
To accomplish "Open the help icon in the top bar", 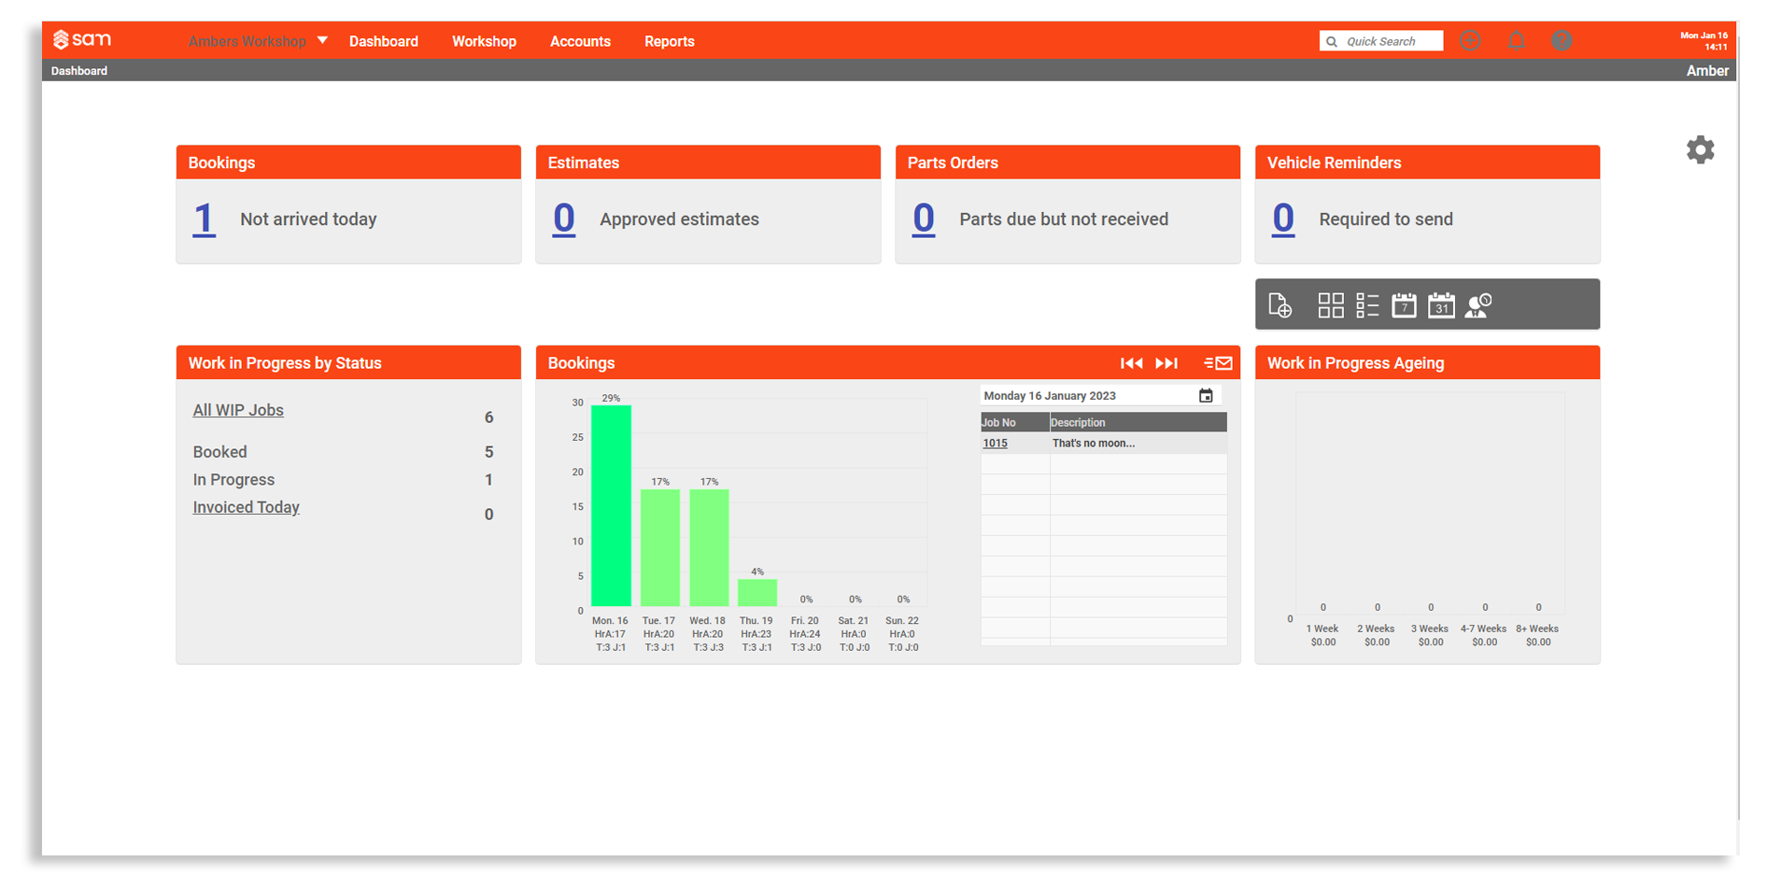I will pyautogui.click(x=1562, y=40).
